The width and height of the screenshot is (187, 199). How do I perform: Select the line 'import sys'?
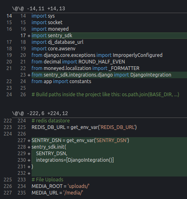pyautogui.click(x=43, y=16)
